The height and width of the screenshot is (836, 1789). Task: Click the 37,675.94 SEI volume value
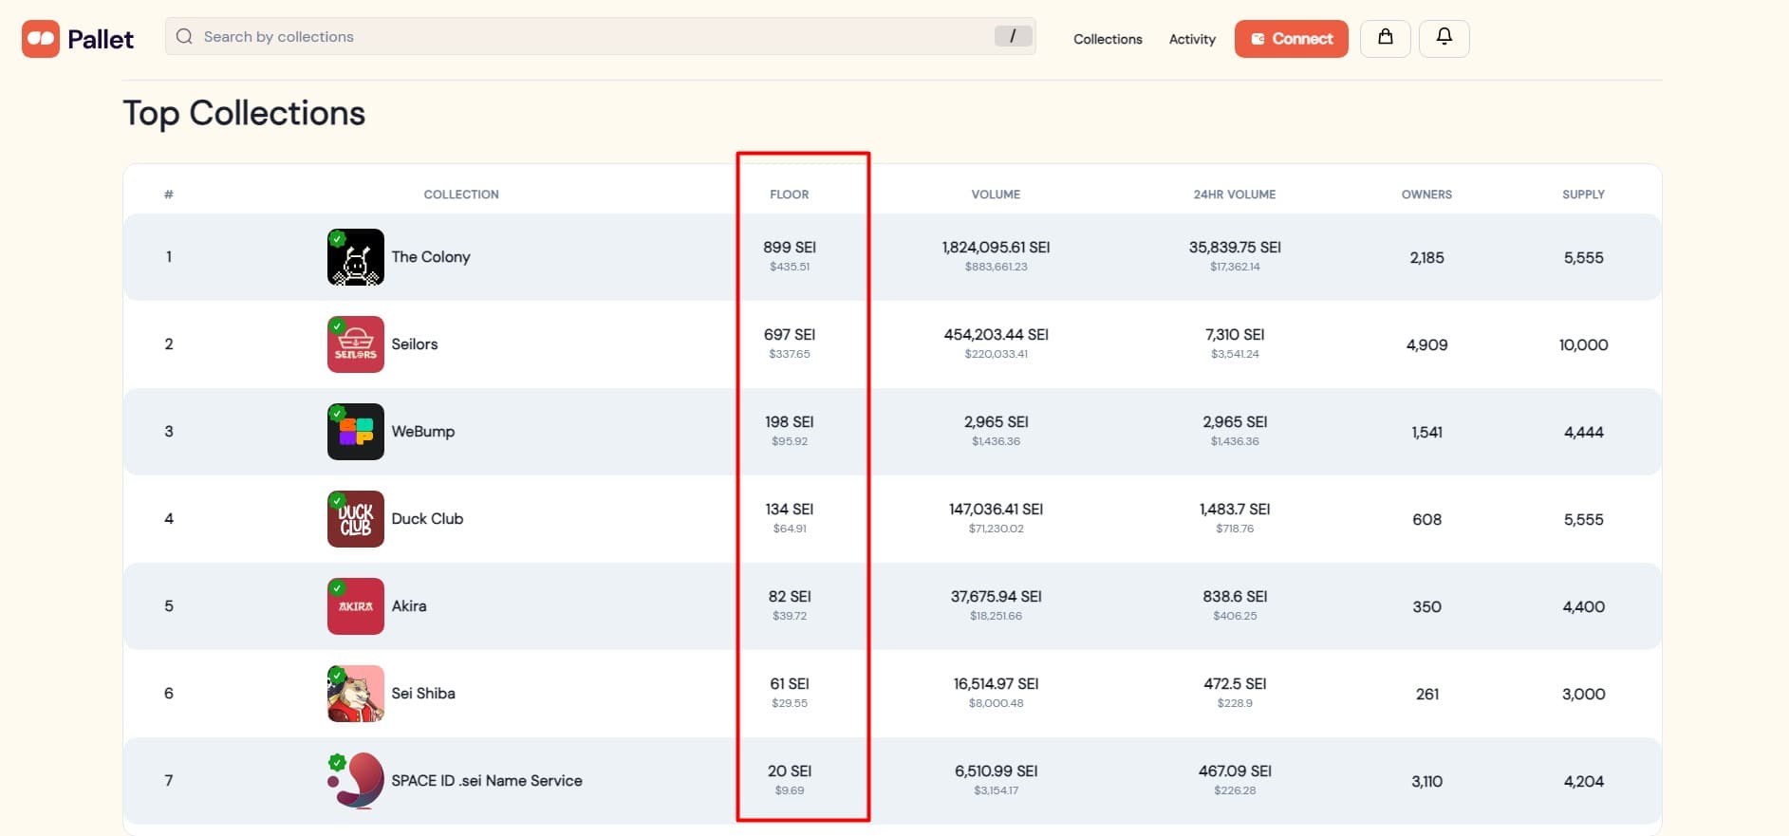coord(996,597)
